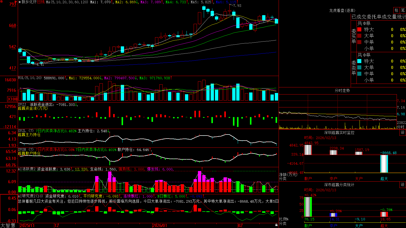Image resolution: width=406 pixels, height=228 pixels.
Task: Click the 比例% axis label
Action: coord(284,219)
